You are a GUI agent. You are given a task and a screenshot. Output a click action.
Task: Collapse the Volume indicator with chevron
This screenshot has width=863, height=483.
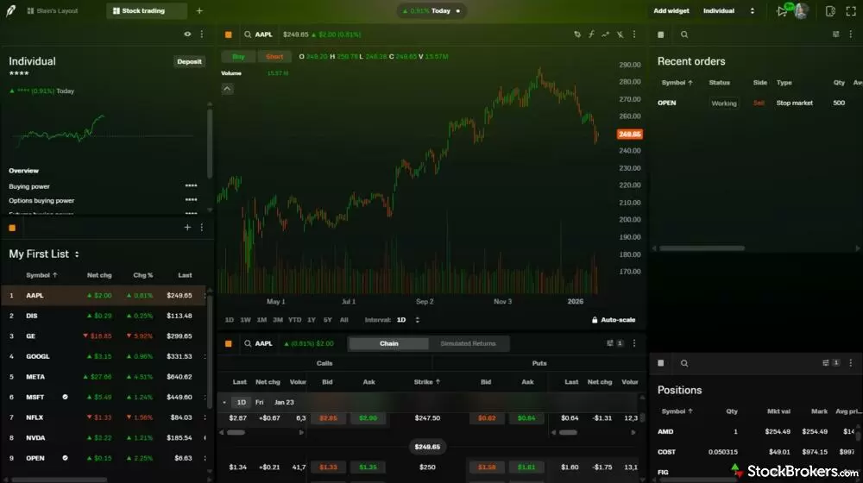(227, 89)
